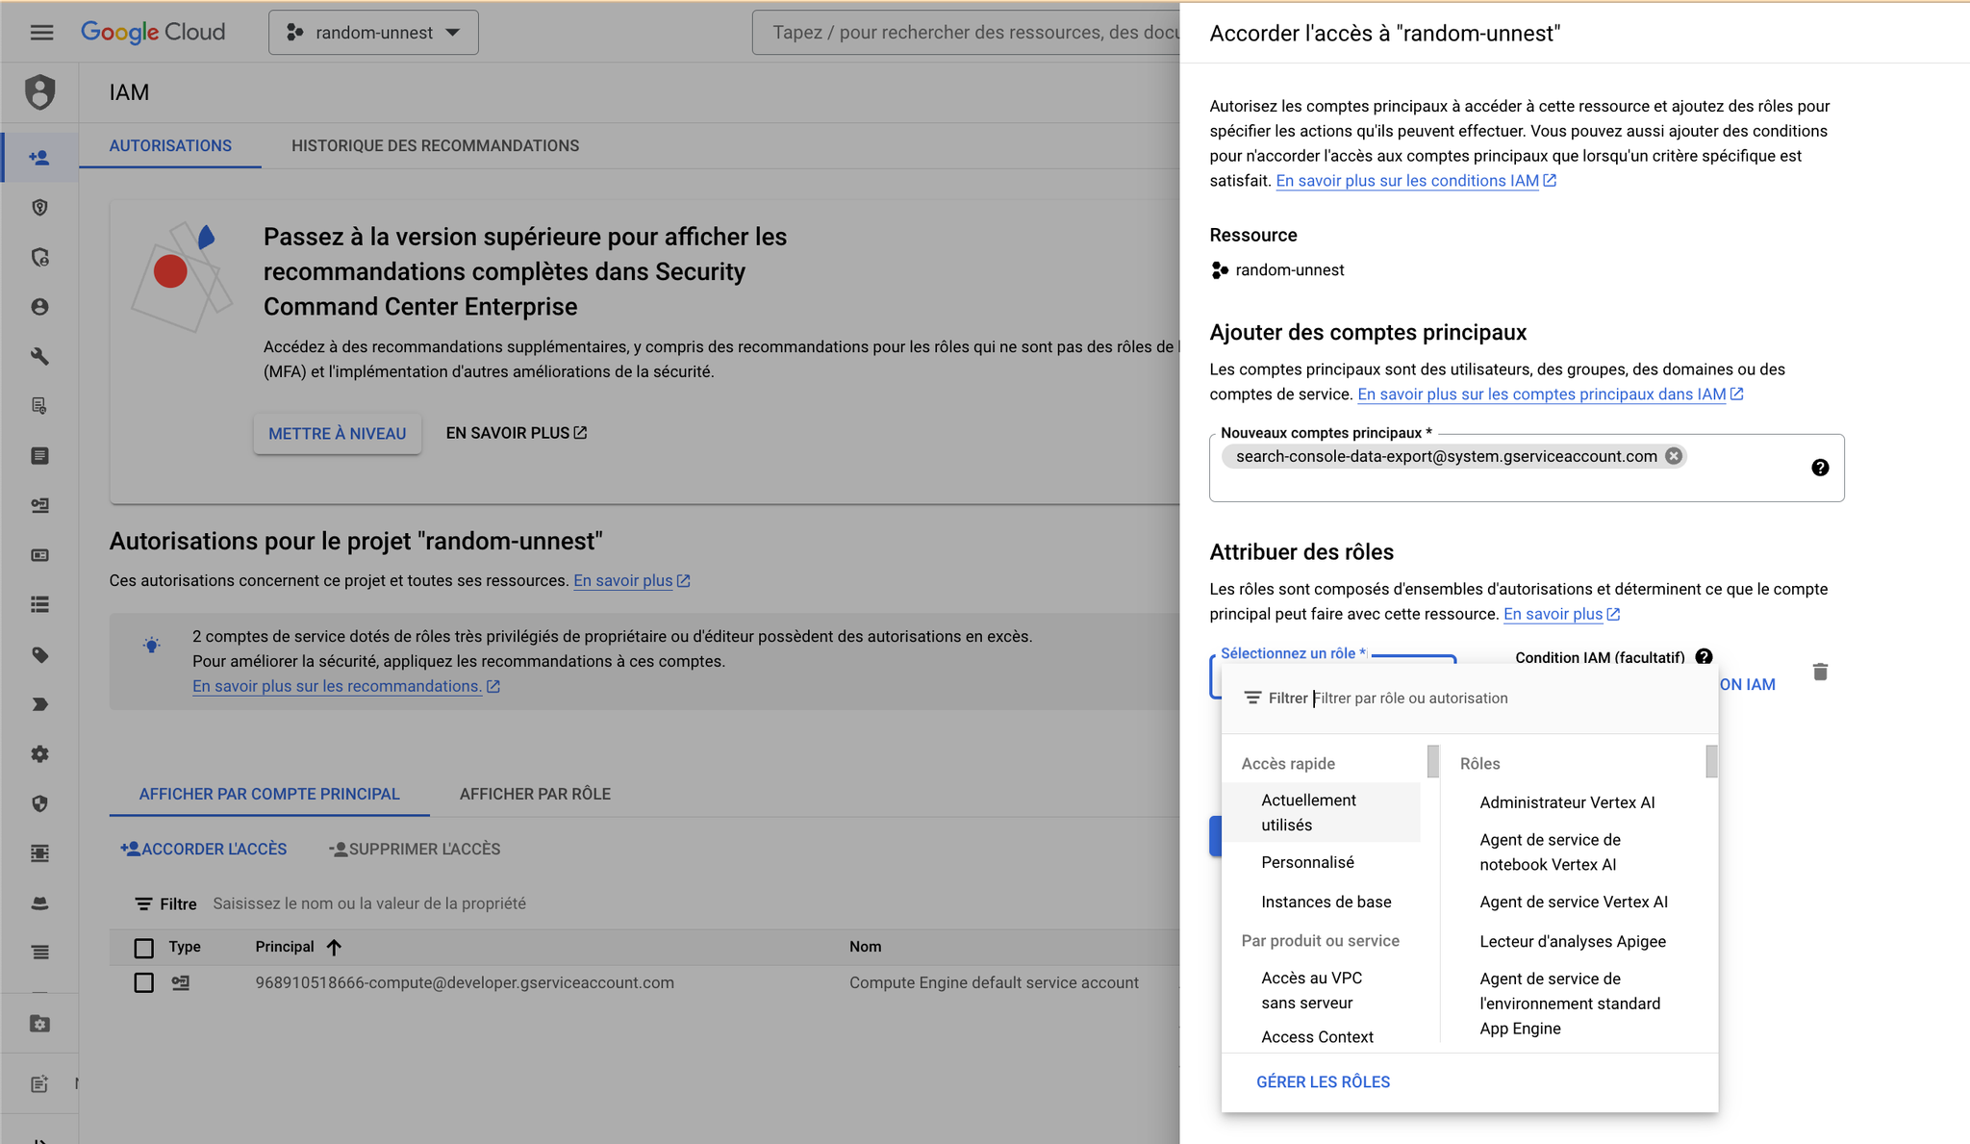
Task: Choose the 'Agent de service Vertex AI' role
Action: [1574, 902]
